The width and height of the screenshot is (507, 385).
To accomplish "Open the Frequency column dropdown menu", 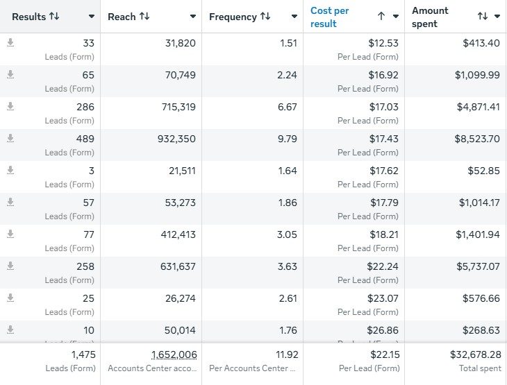I will (x=294, y=17).
